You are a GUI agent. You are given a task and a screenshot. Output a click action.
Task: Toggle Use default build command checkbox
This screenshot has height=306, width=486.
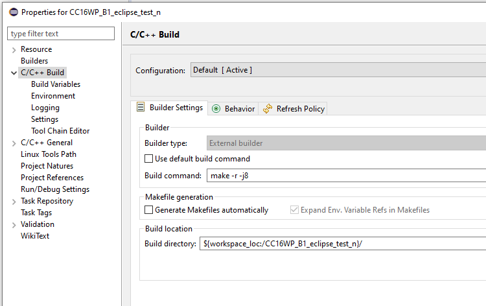click(149, 159)
